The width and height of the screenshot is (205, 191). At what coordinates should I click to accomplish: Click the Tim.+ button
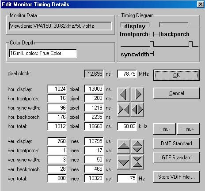pyautogui.click(x=188, y=129)
